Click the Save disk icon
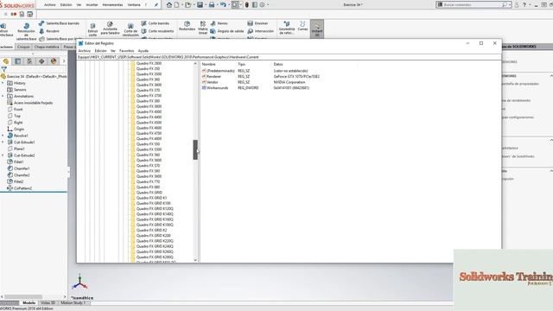The image size is (553, 311). (200, 4)
